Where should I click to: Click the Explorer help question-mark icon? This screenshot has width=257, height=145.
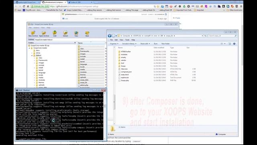coord(234,44)
